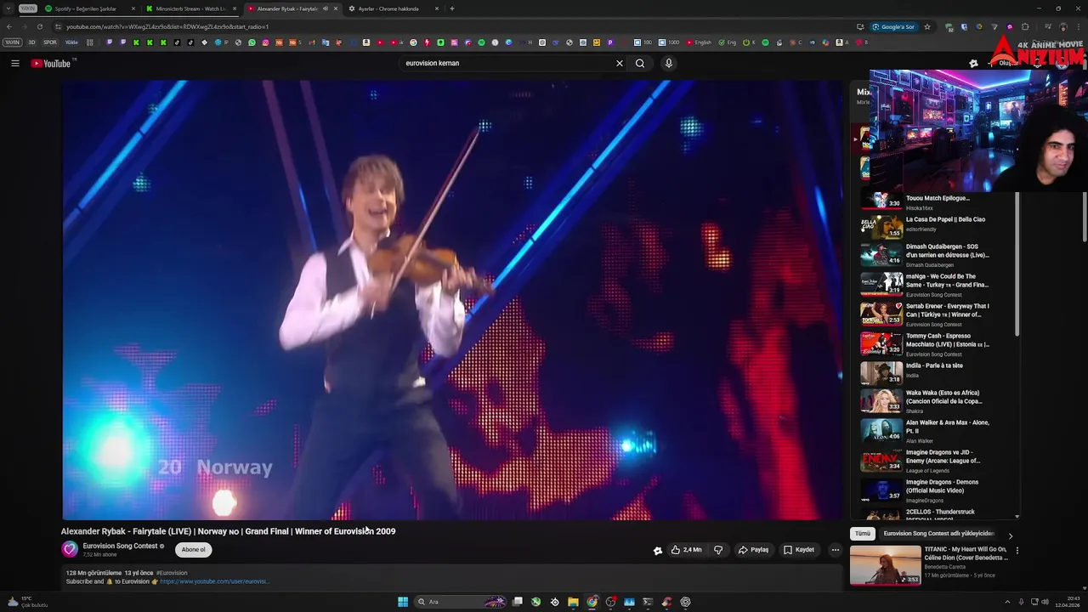Open the English bookmark
Screen dimensions: 1088x612
pyautogui.click(x=700, y=42)
